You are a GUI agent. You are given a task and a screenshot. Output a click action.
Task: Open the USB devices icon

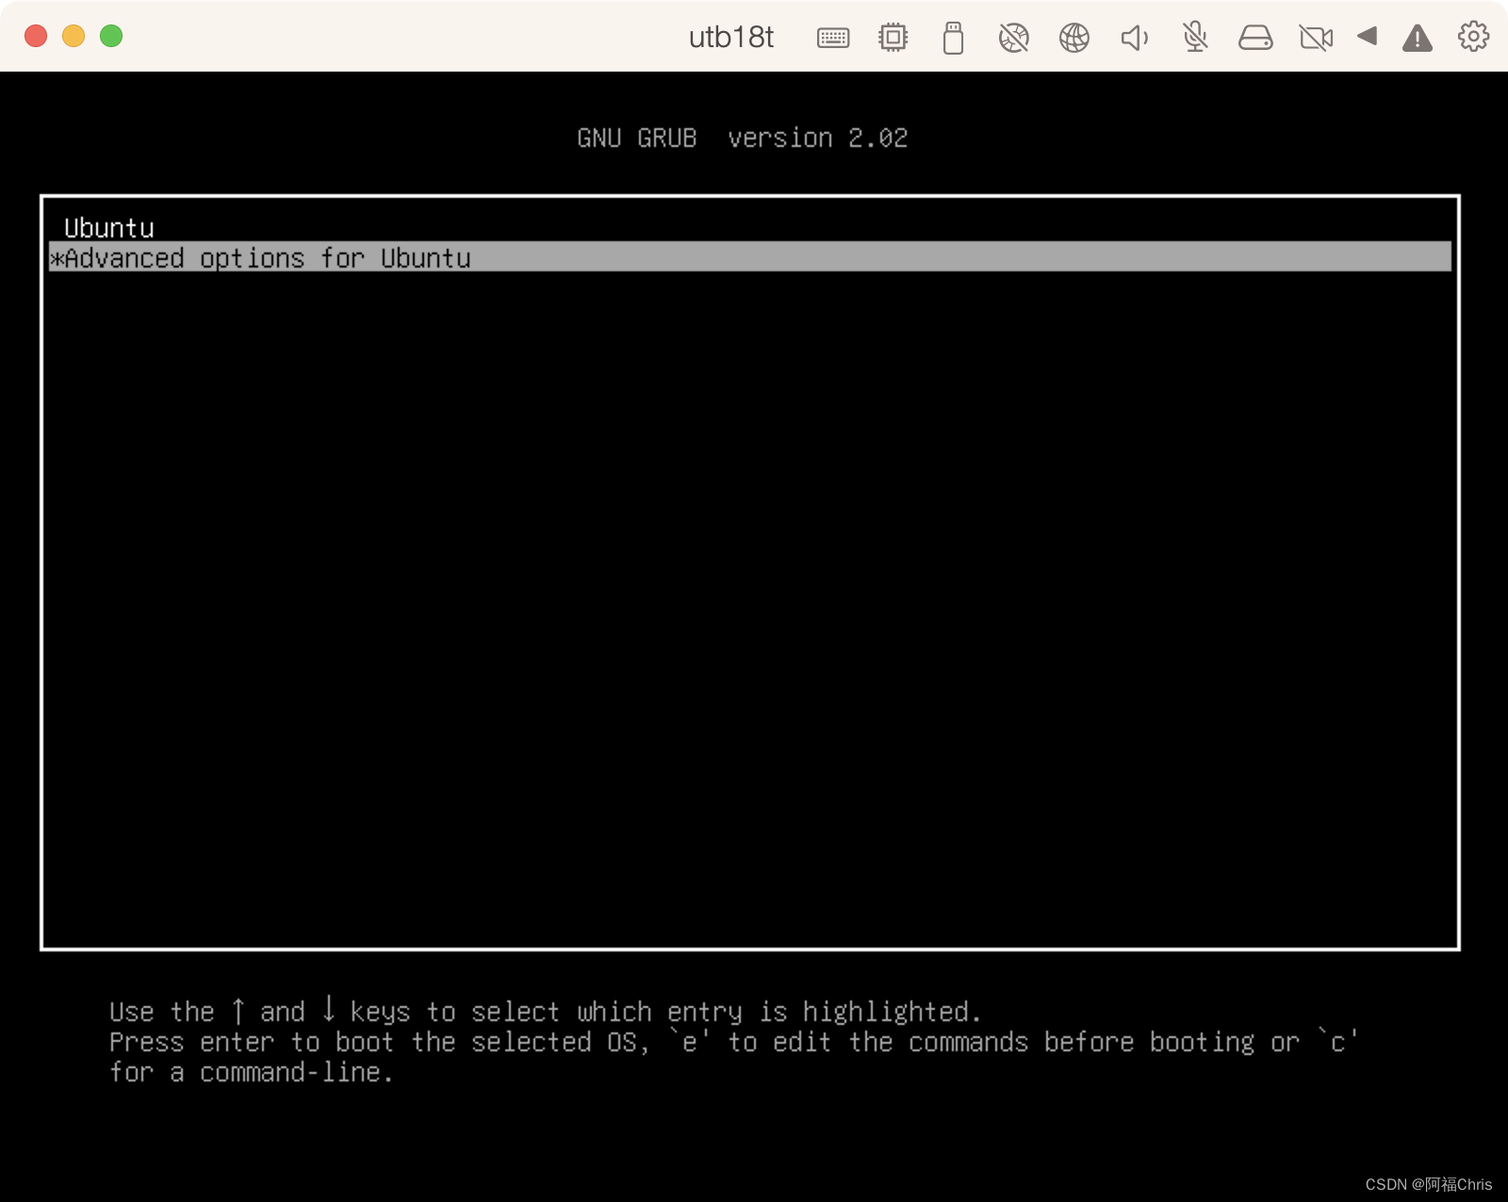(x=953, y=38)
